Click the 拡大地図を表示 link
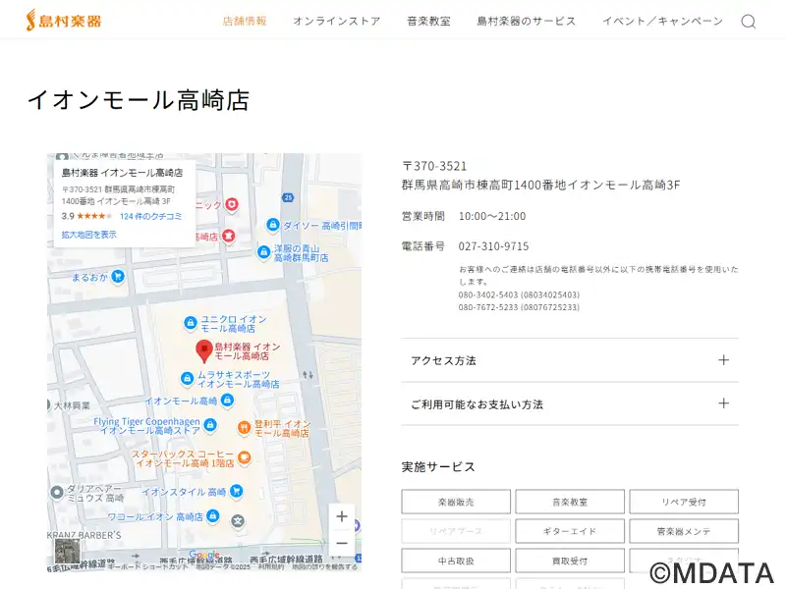Screen dimensions: 786x589 [x=89, y=235]
